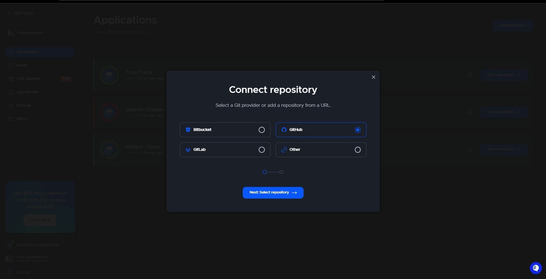This screenshot has width=546, height=279.
Task: Open App Preview in the sidebar
Action: point(40,92)
